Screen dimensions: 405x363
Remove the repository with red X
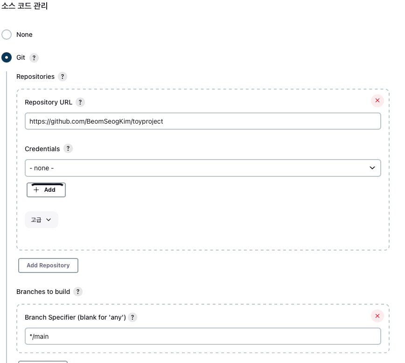(x=377, y=100)
